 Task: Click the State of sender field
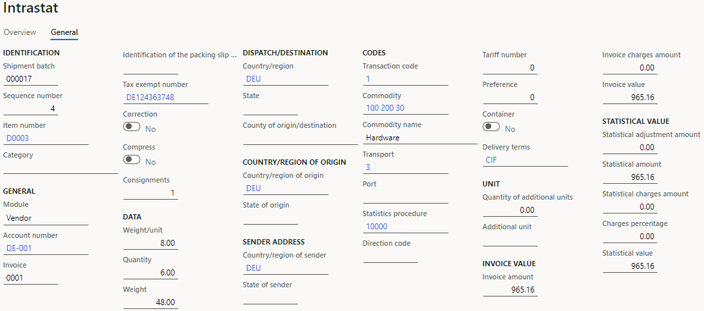pos(270,298)
